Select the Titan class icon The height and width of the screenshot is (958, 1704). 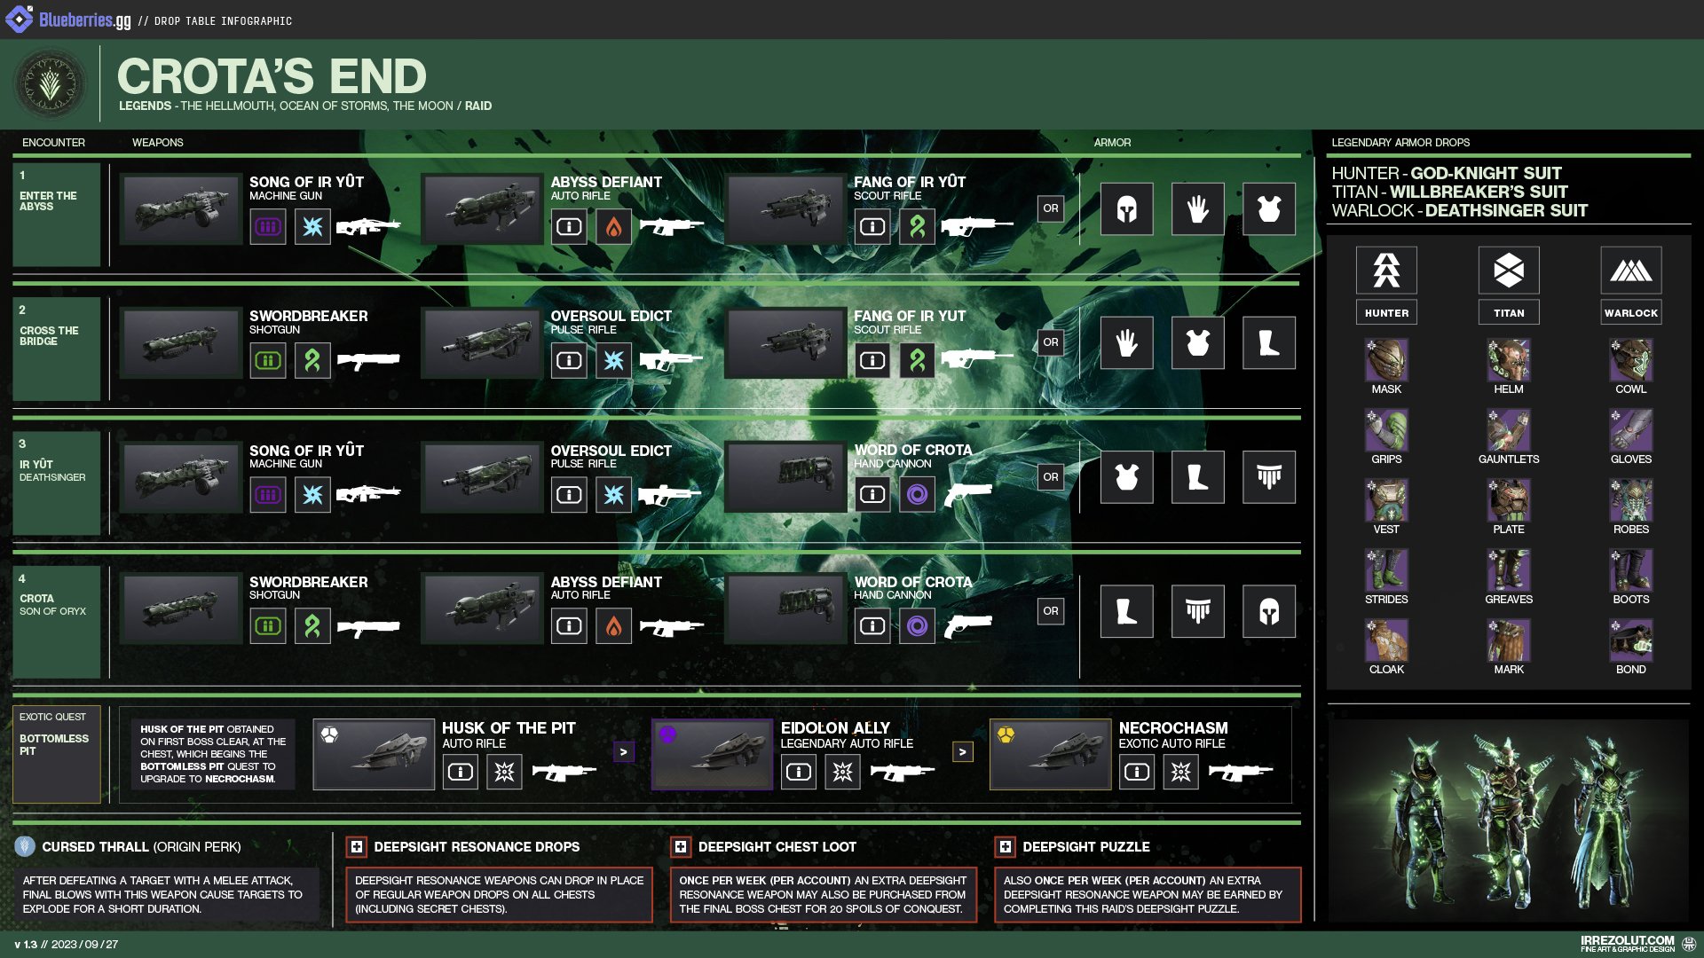pyautogui.click(x=1509, y=271)
